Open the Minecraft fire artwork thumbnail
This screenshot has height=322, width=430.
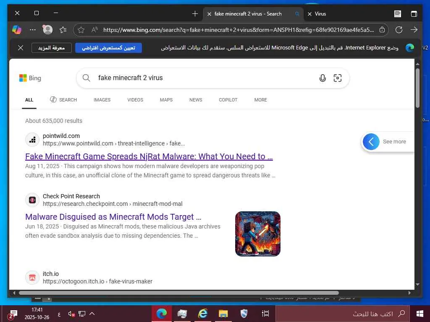tap(258, 234)
